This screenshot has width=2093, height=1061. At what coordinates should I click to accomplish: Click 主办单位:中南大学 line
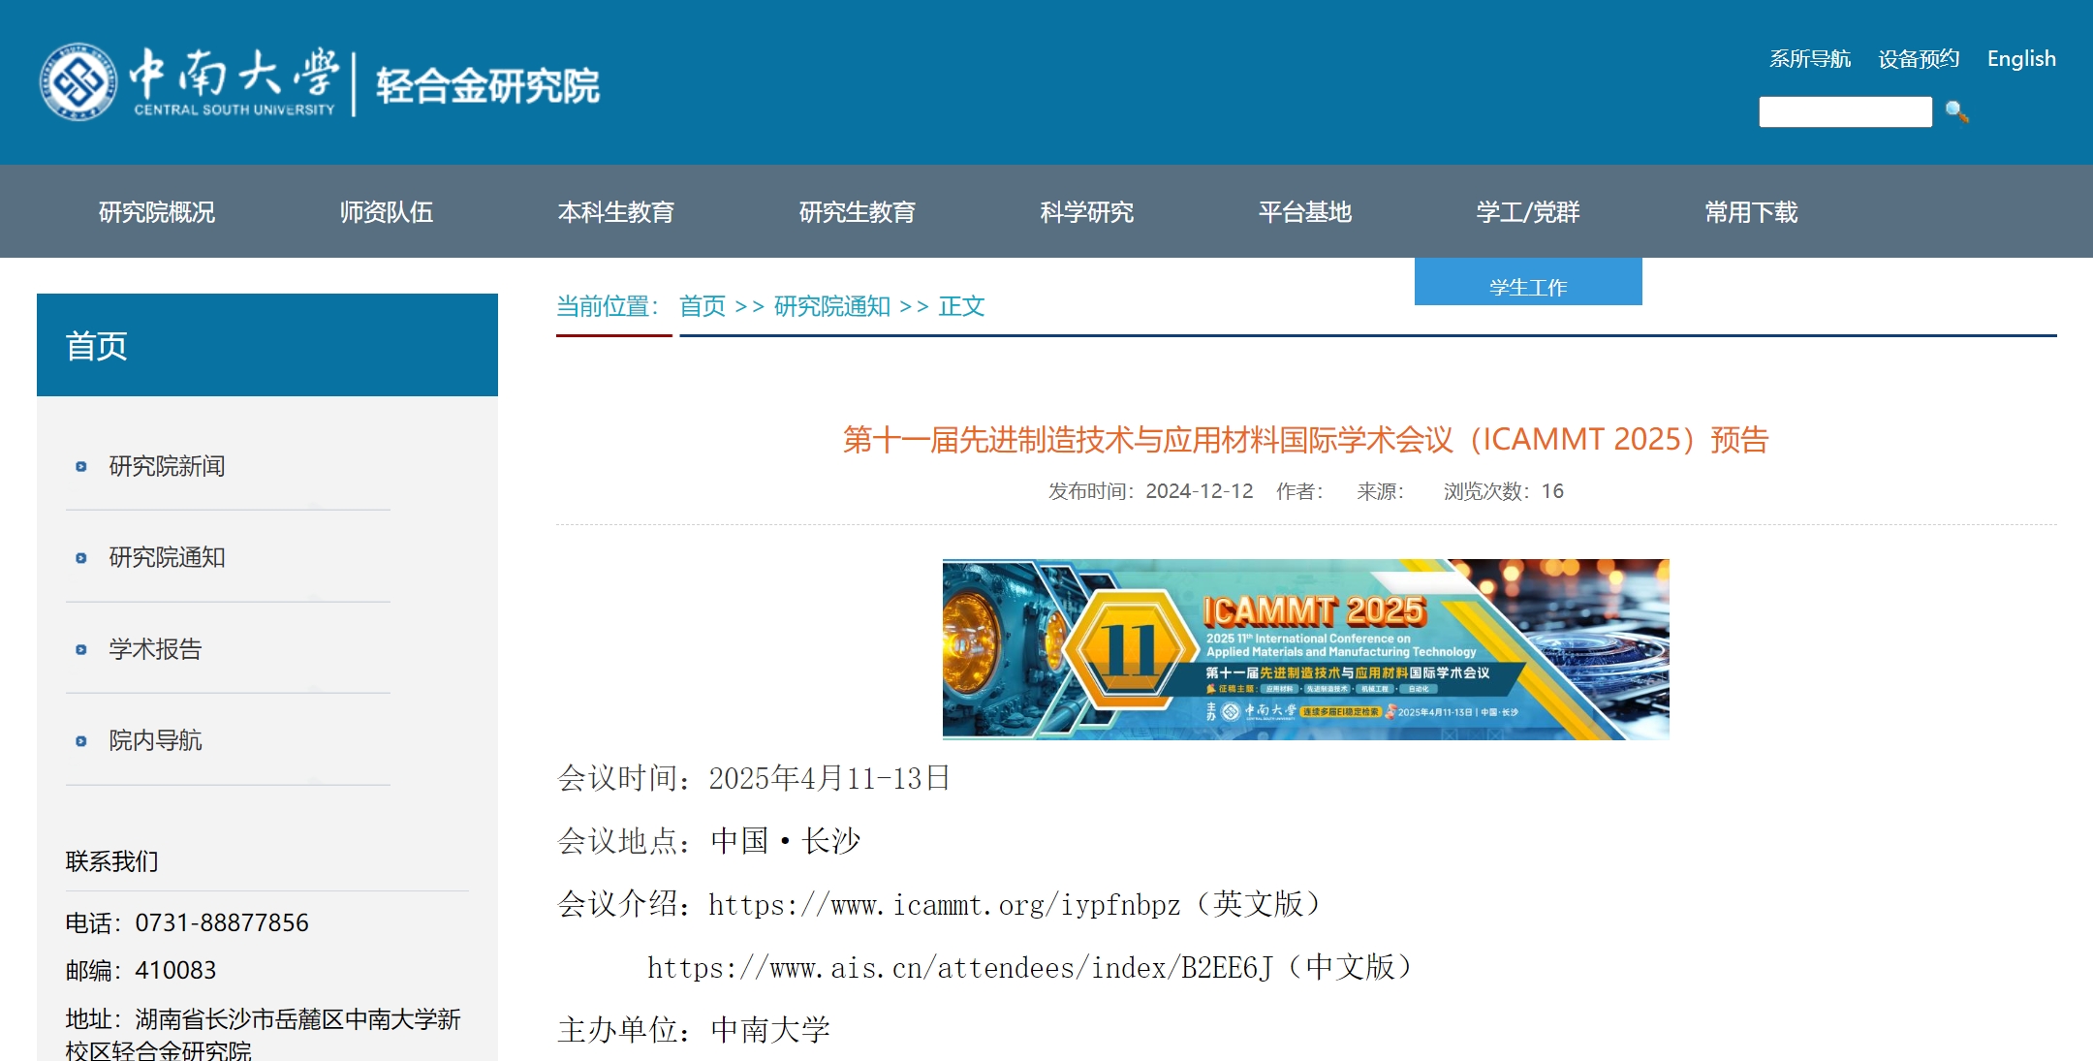click(694, 1029)
